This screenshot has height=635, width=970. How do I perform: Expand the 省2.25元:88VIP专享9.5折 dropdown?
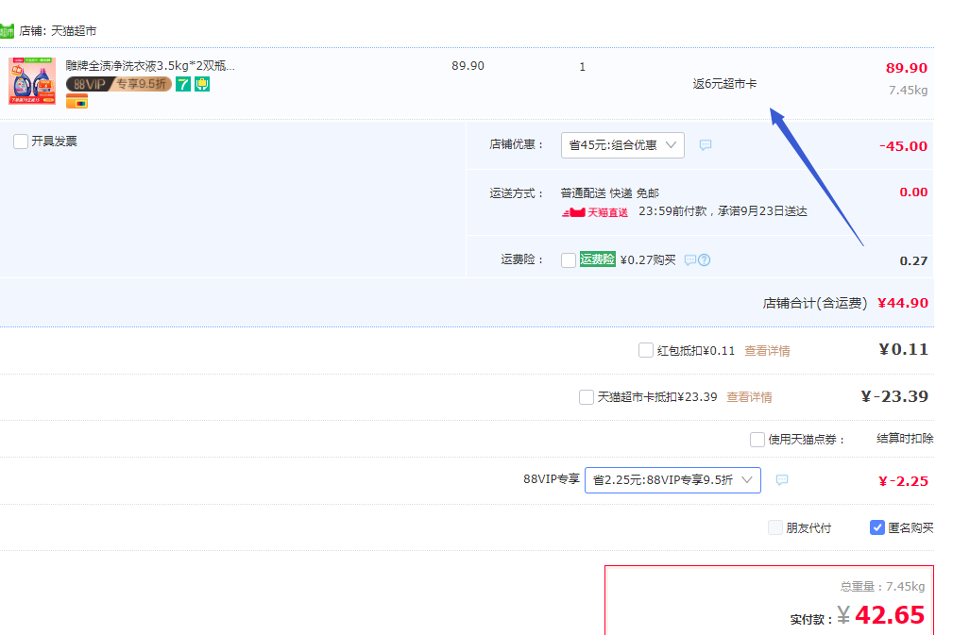[672, 480]
